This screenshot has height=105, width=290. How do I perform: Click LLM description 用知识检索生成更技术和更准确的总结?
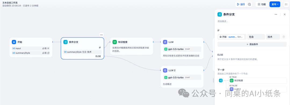click(181, 56)
